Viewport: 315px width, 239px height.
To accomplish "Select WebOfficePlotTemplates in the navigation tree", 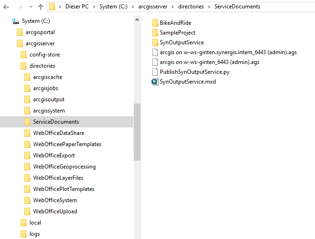I will coord(64,189).
